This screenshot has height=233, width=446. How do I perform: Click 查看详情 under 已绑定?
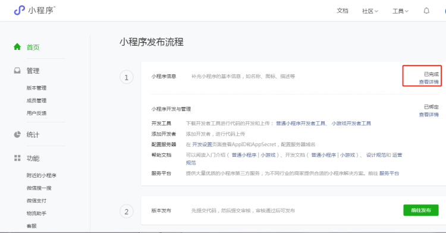tap(429, 115)
